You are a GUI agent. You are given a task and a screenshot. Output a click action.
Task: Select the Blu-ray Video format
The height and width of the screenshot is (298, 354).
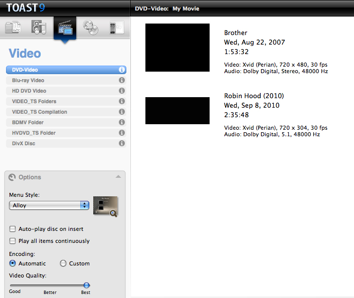[66, 80]
